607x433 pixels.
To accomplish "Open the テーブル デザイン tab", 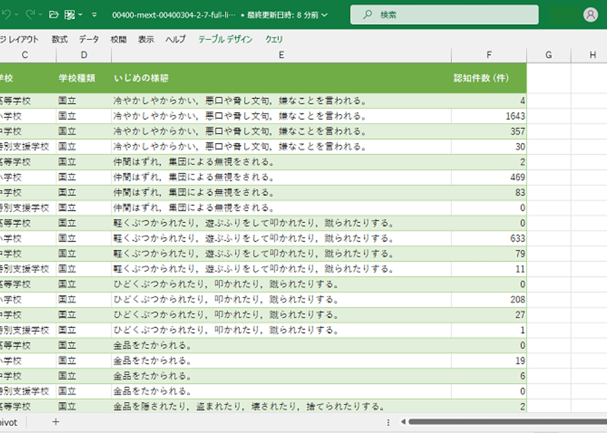I will pyautogui.click(x=225, y=39).
